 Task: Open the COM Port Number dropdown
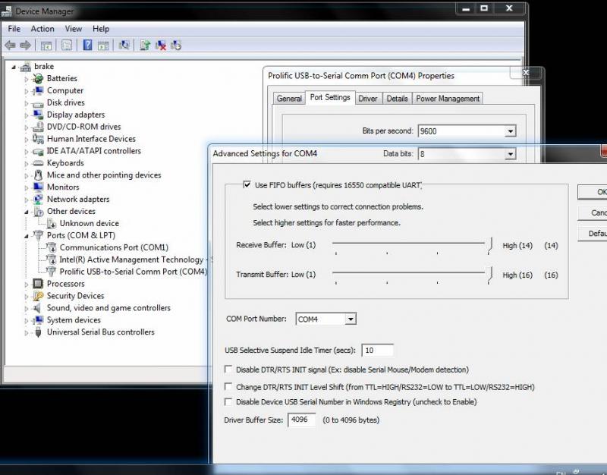351,319
